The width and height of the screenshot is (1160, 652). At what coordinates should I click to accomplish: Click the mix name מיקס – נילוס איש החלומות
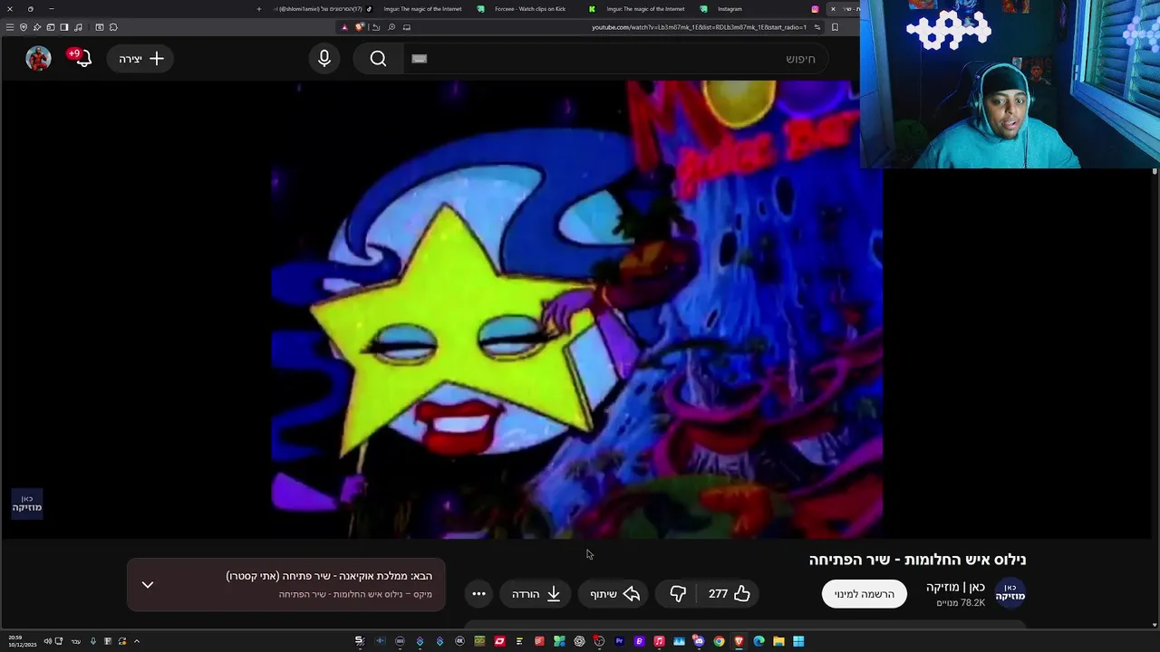(355, 595)
